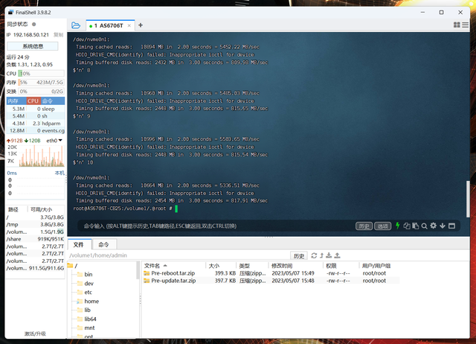This screenshot has height=344, width=476.
Task: Click the refresh icon in file panel
Action: pyautogui.click(x=314, y=255)
